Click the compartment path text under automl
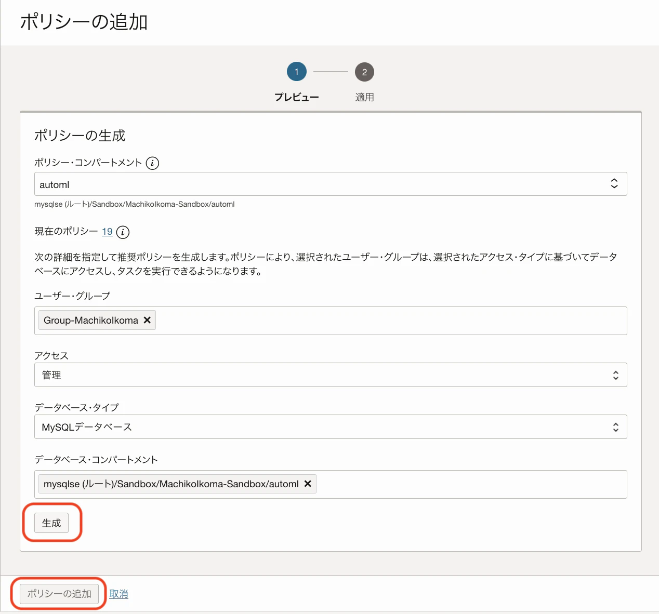Screen dimensions: 659x614 click(135, 204)
